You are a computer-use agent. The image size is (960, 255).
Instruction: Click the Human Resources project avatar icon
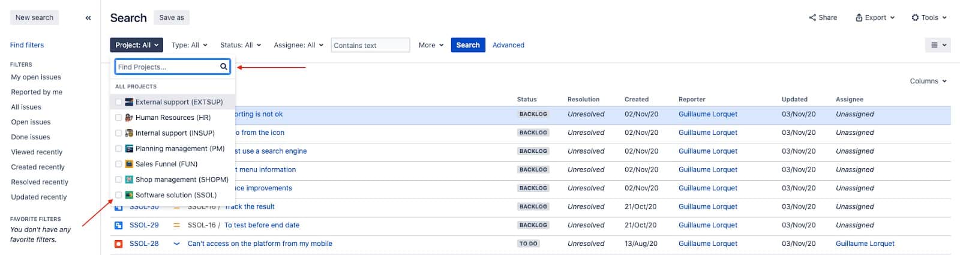129,118
